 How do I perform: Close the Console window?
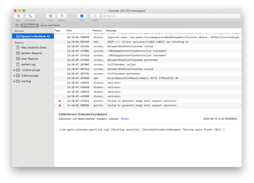coord(15,11)
